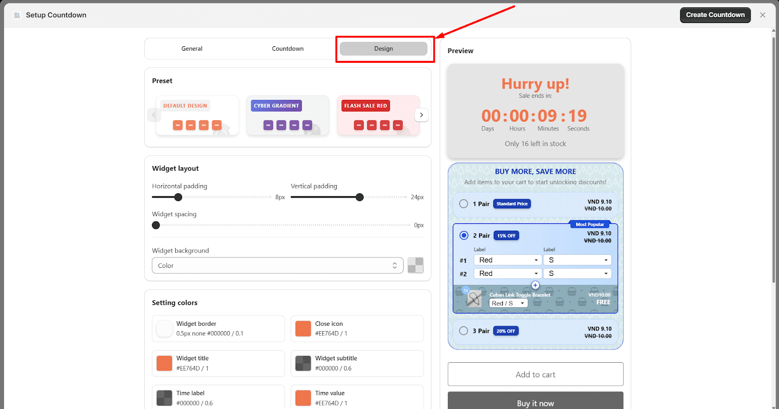Open the Widget border color swatch

coord(164,329)
